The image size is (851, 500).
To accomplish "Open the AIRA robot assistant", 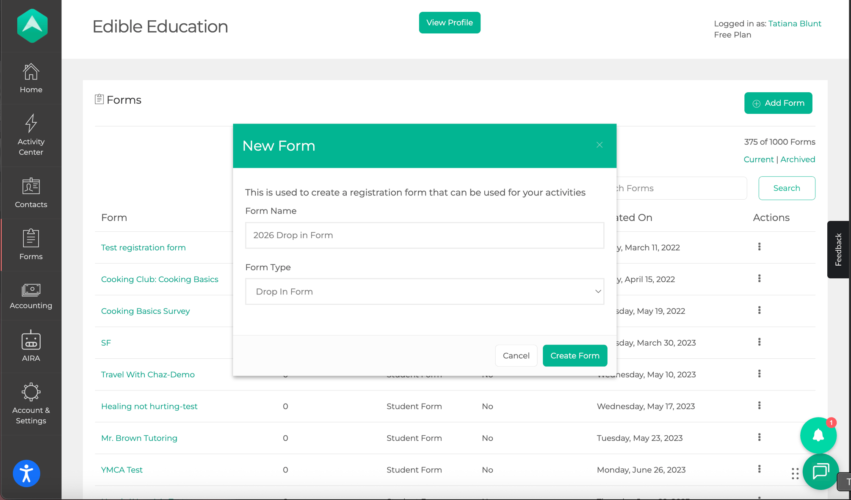I will coord(31,346).
